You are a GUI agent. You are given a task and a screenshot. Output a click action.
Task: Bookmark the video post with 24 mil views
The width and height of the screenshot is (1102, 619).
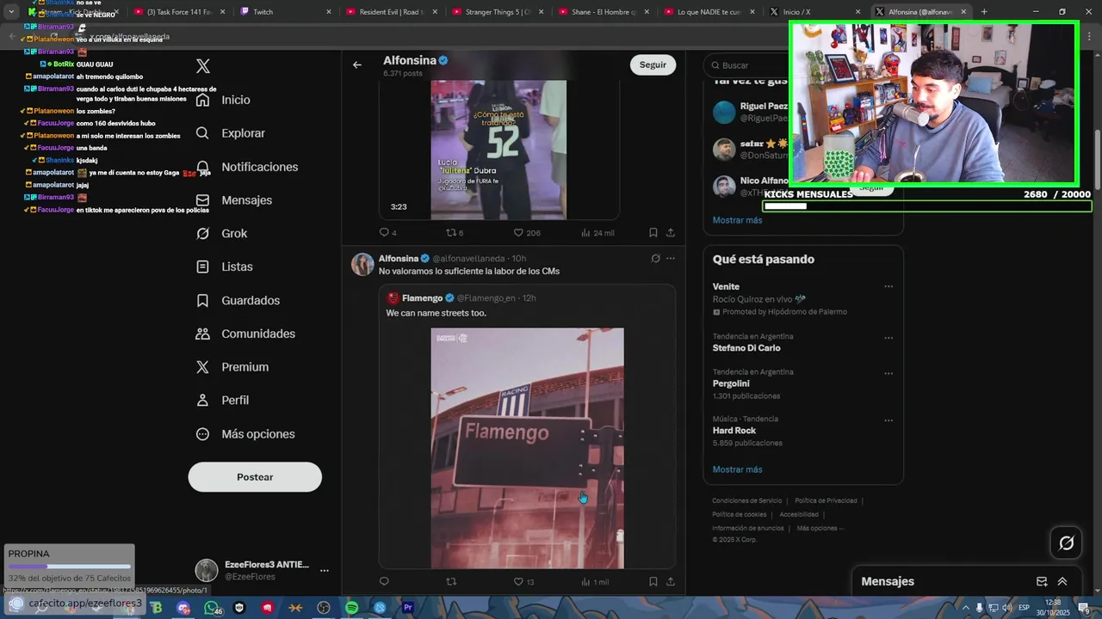(x=653, y=233)
